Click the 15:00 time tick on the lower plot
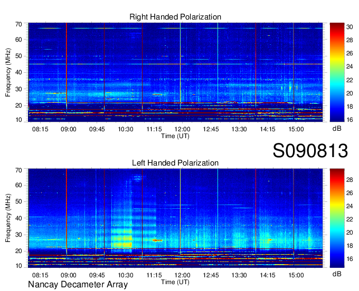 click(x=296, y=275)
